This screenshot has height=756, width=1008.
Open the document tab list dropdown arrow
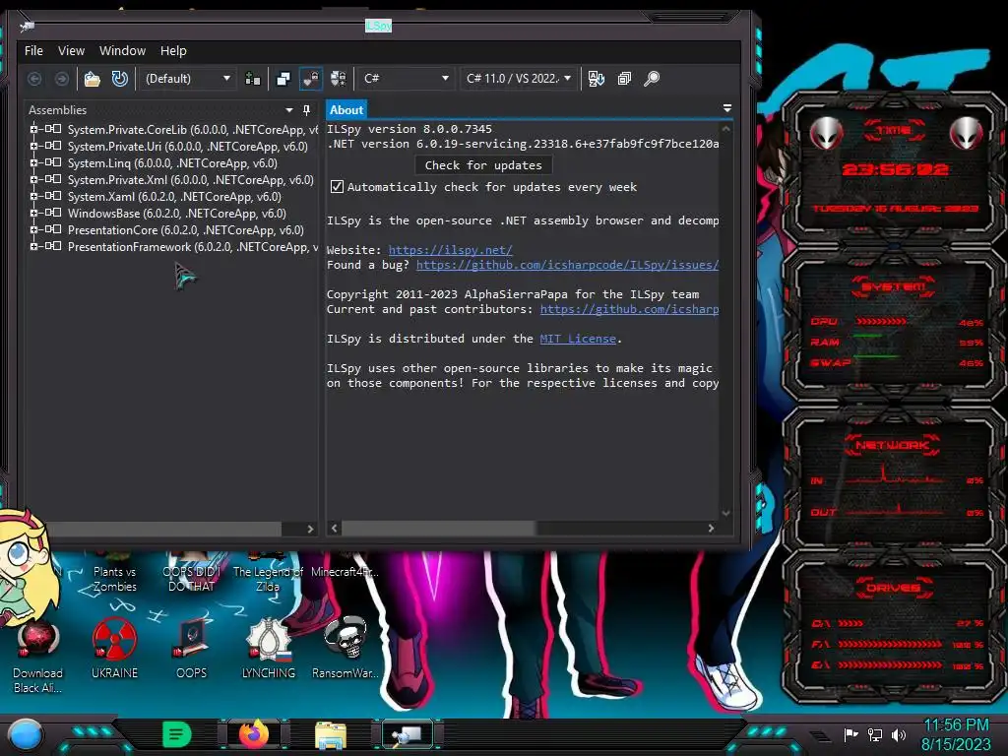(727, 108)
